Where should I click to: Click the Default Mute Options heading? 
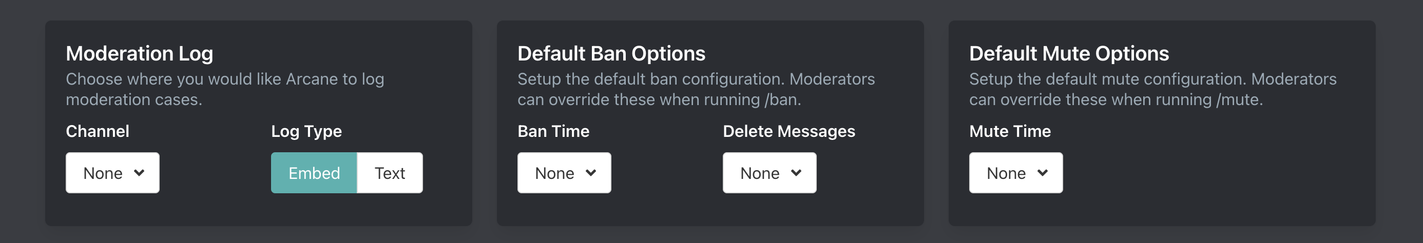1069,53
